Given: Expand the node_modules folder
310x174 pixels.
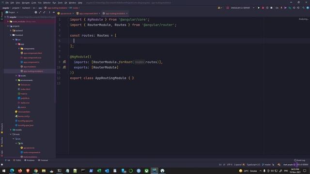Looking at the screenshot, I should pyautogui.click(x=8, y=21).
